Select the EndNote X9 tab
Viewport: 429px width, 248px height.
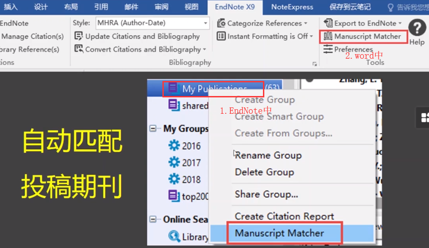click(x=235, y=7)
